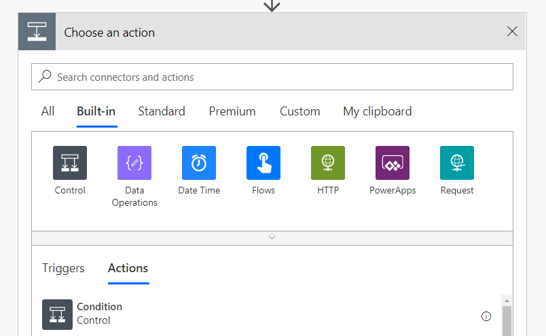Image resolution: width=546 pixels, height=336 pixels.
Task: Collapse the connectors list chevron
Action: pos(272,238)
